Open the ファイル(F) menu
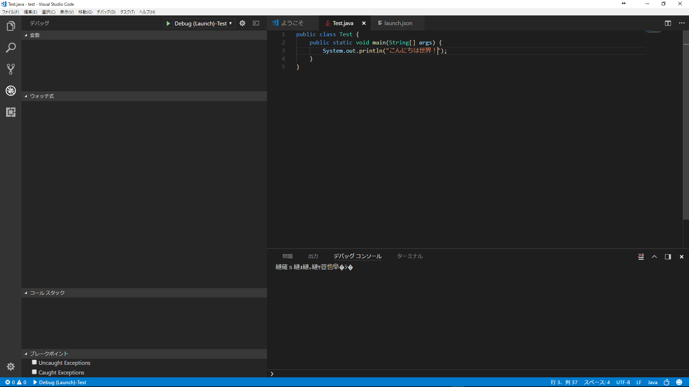Screen dimensions: 689x387 click(x=10, y=12)
